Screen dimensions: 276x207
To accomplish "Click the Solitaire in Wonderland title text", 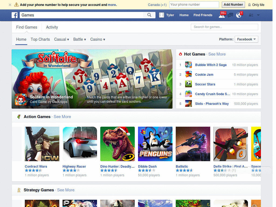I will click(x=51, y=97).
